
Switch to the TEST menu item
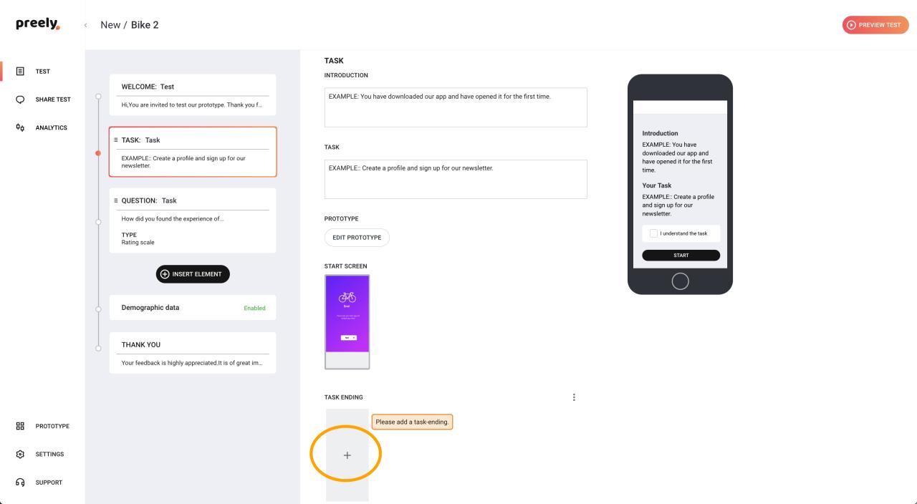click(x=43, y=72)
